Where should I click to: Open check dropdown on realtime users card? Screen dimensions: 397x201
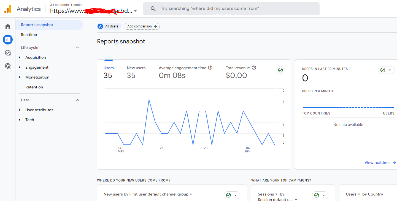(386, 70)
